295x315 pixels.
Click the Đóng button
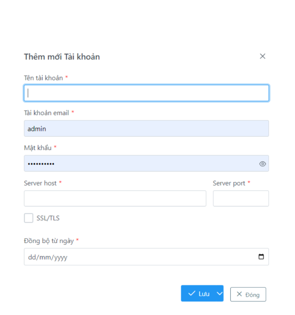coord(248,294)
